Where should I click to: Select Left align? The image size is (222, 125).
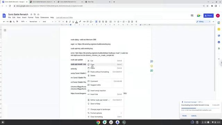[96, 22]
